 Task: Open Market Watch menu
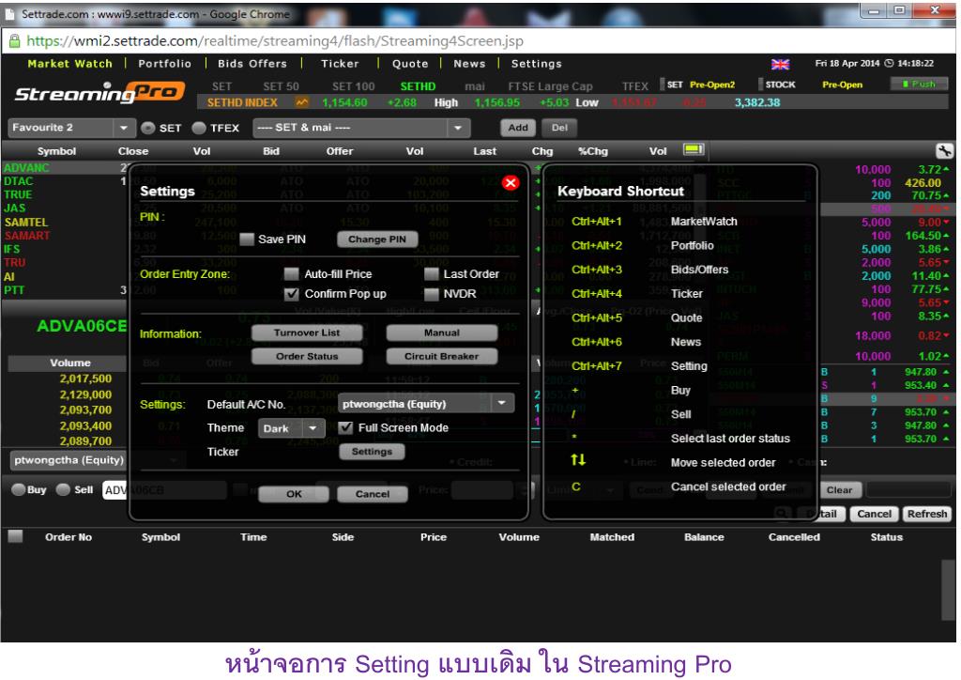click(69, 64)
